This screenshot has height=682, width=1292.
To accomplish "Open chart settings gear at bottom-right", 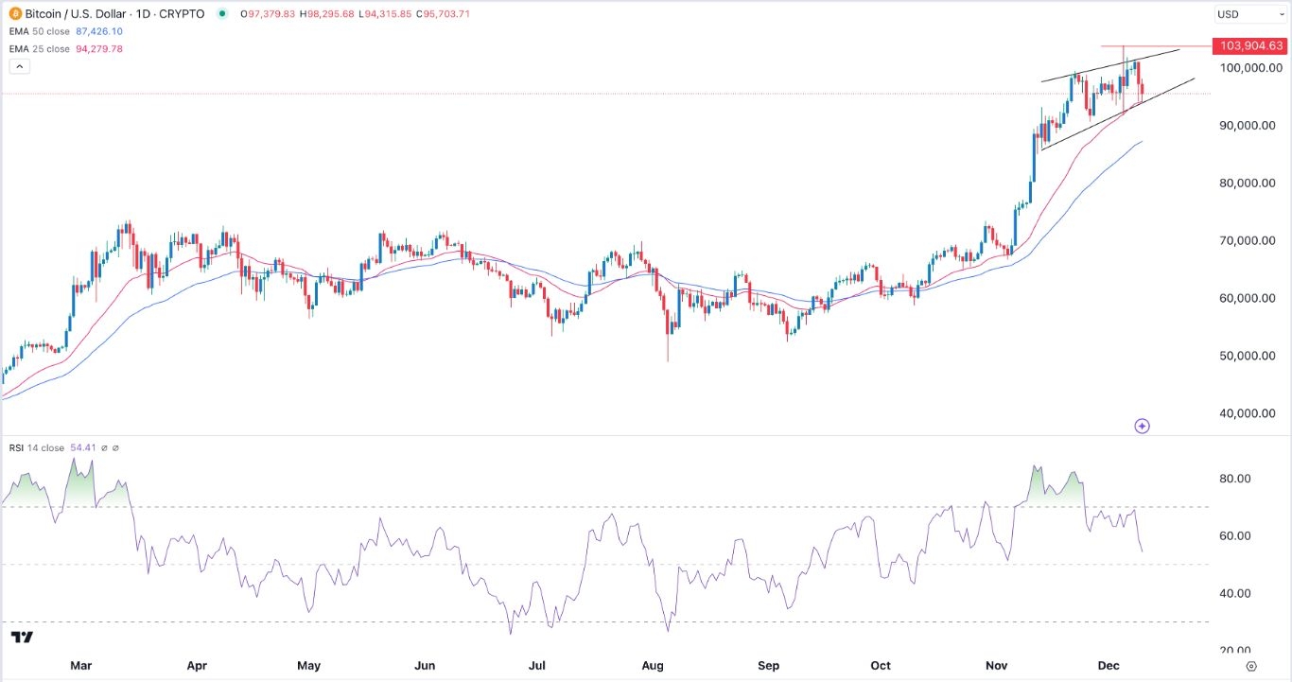I will tap(1251, 666).
